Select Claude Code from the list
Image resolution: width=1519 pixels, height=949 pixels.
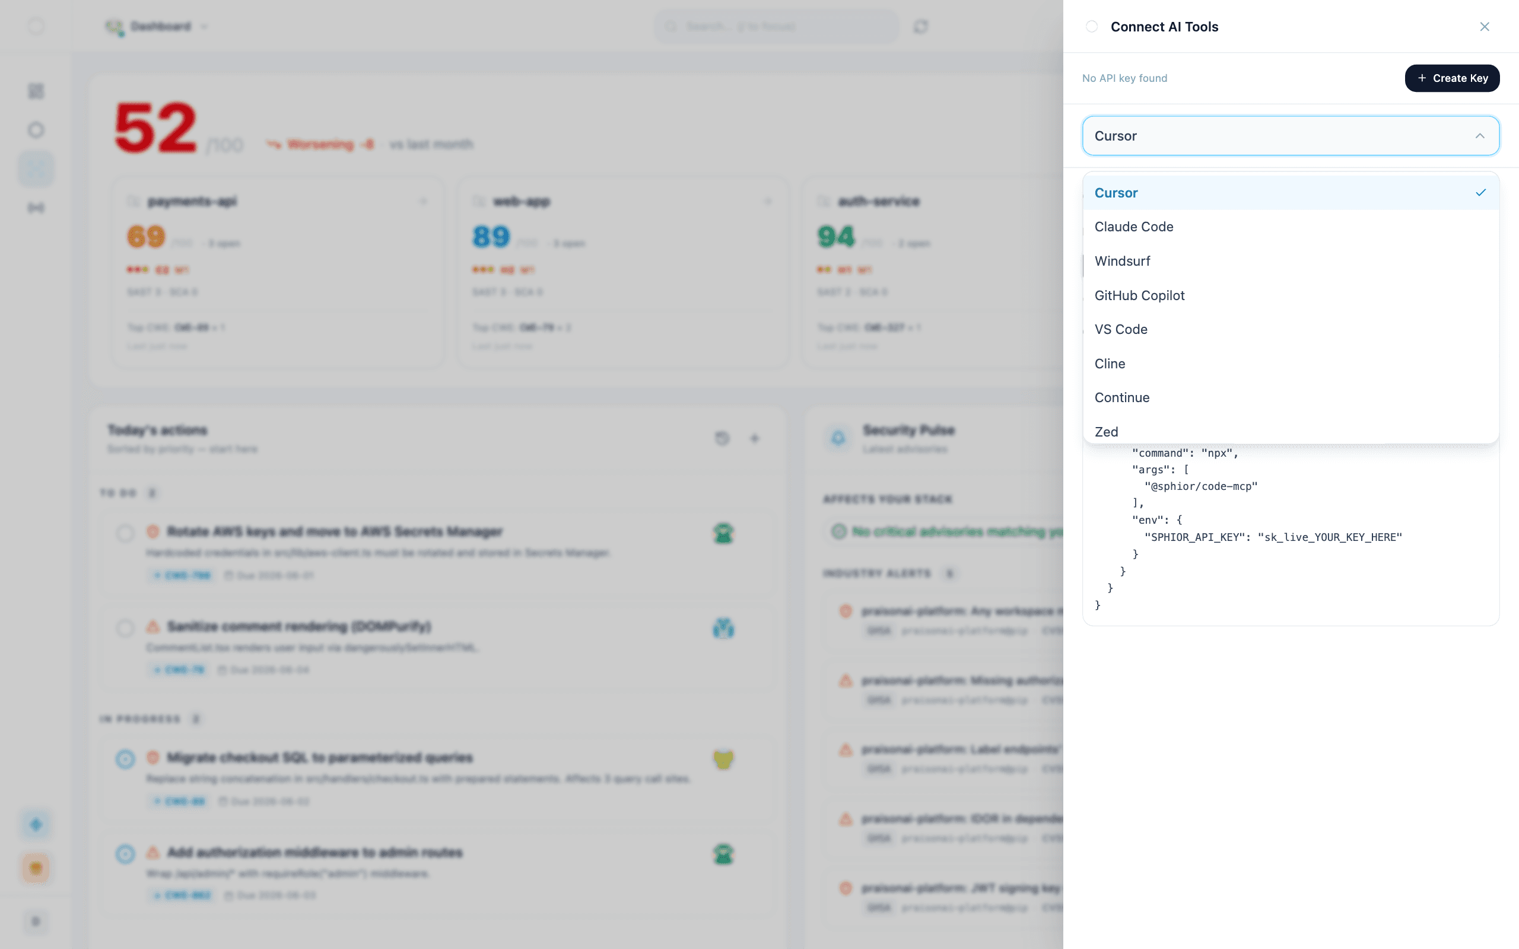[1291, 227]
